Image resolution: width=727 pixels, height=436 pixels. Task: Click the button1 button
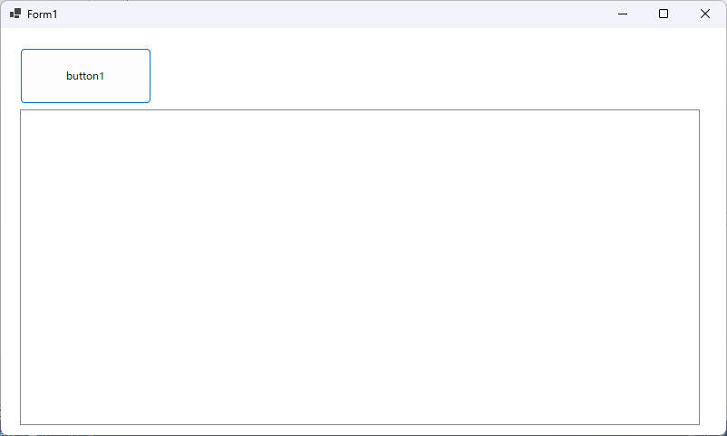point(86,76)
